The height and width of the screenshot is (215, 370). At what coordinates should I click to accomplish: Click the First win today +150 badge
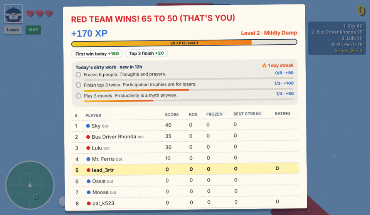pyautogui.click(x=97, y=54)
